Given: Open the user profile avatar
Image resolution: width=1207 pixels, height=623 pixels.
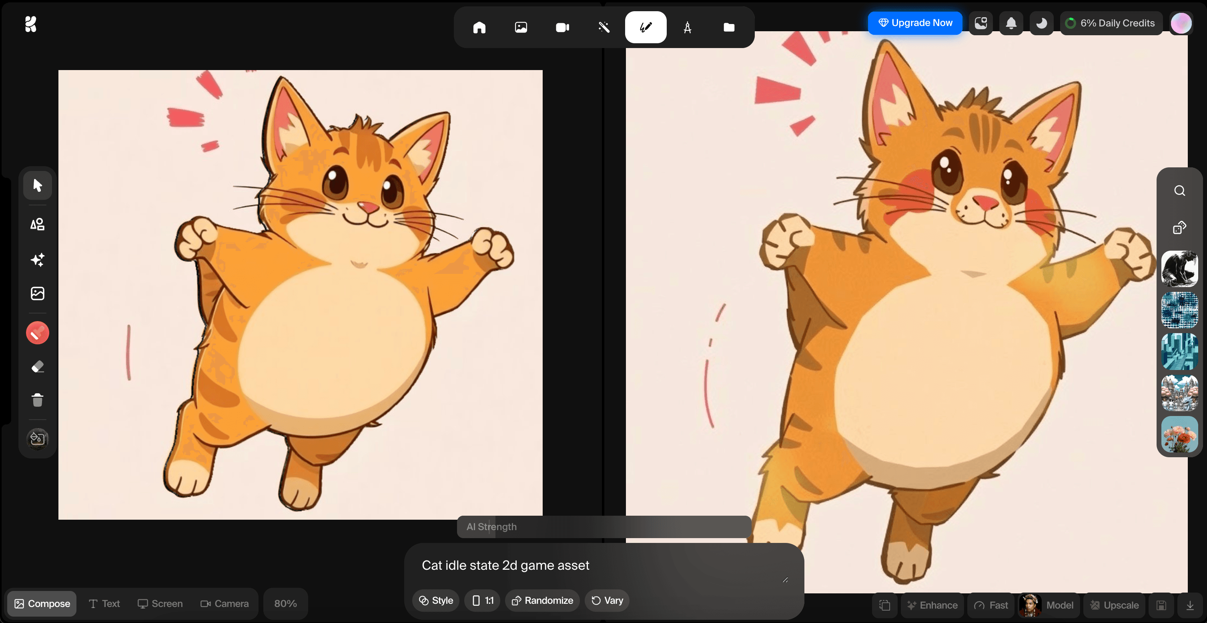Looking at the screenshot, I should (x=1181, y=23).
